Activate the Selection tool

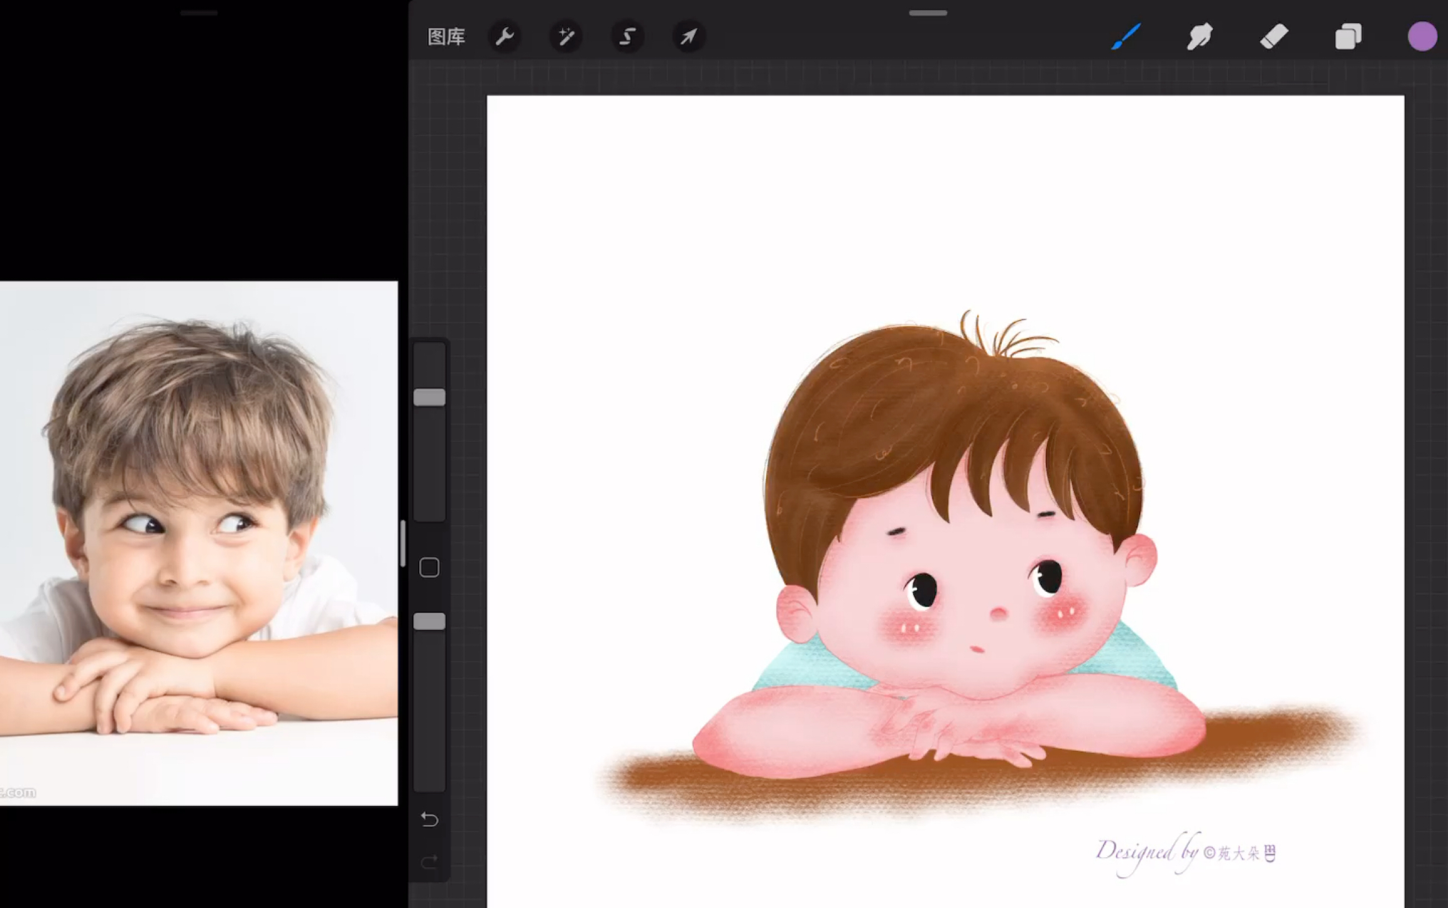click(x=627, y=36)
